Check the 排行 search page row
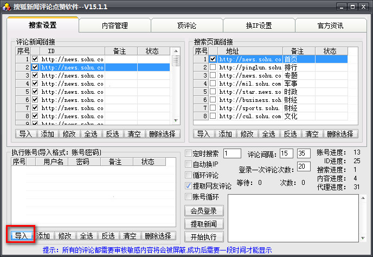The width and height of the screenshot is (373, 257). 213,67
